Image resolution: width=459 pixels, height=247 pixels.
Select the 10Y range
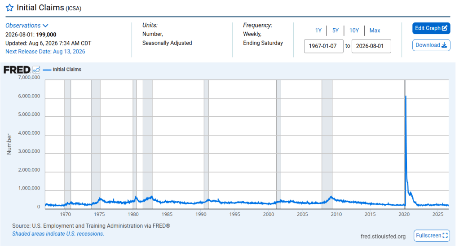tap(354, 31)
